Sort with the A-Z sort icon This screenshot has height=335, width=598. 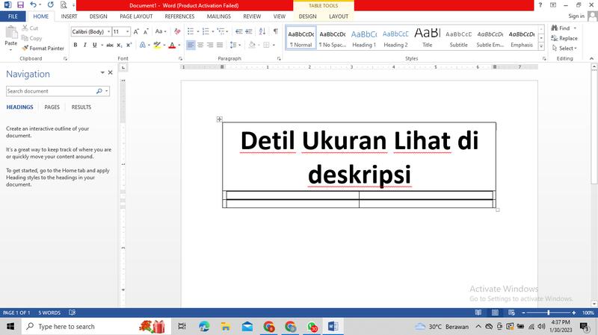(x=262, y=31)
